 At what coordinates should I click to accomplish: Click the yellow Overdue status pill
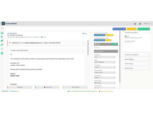pyautogui.click(x=109, y=40)
